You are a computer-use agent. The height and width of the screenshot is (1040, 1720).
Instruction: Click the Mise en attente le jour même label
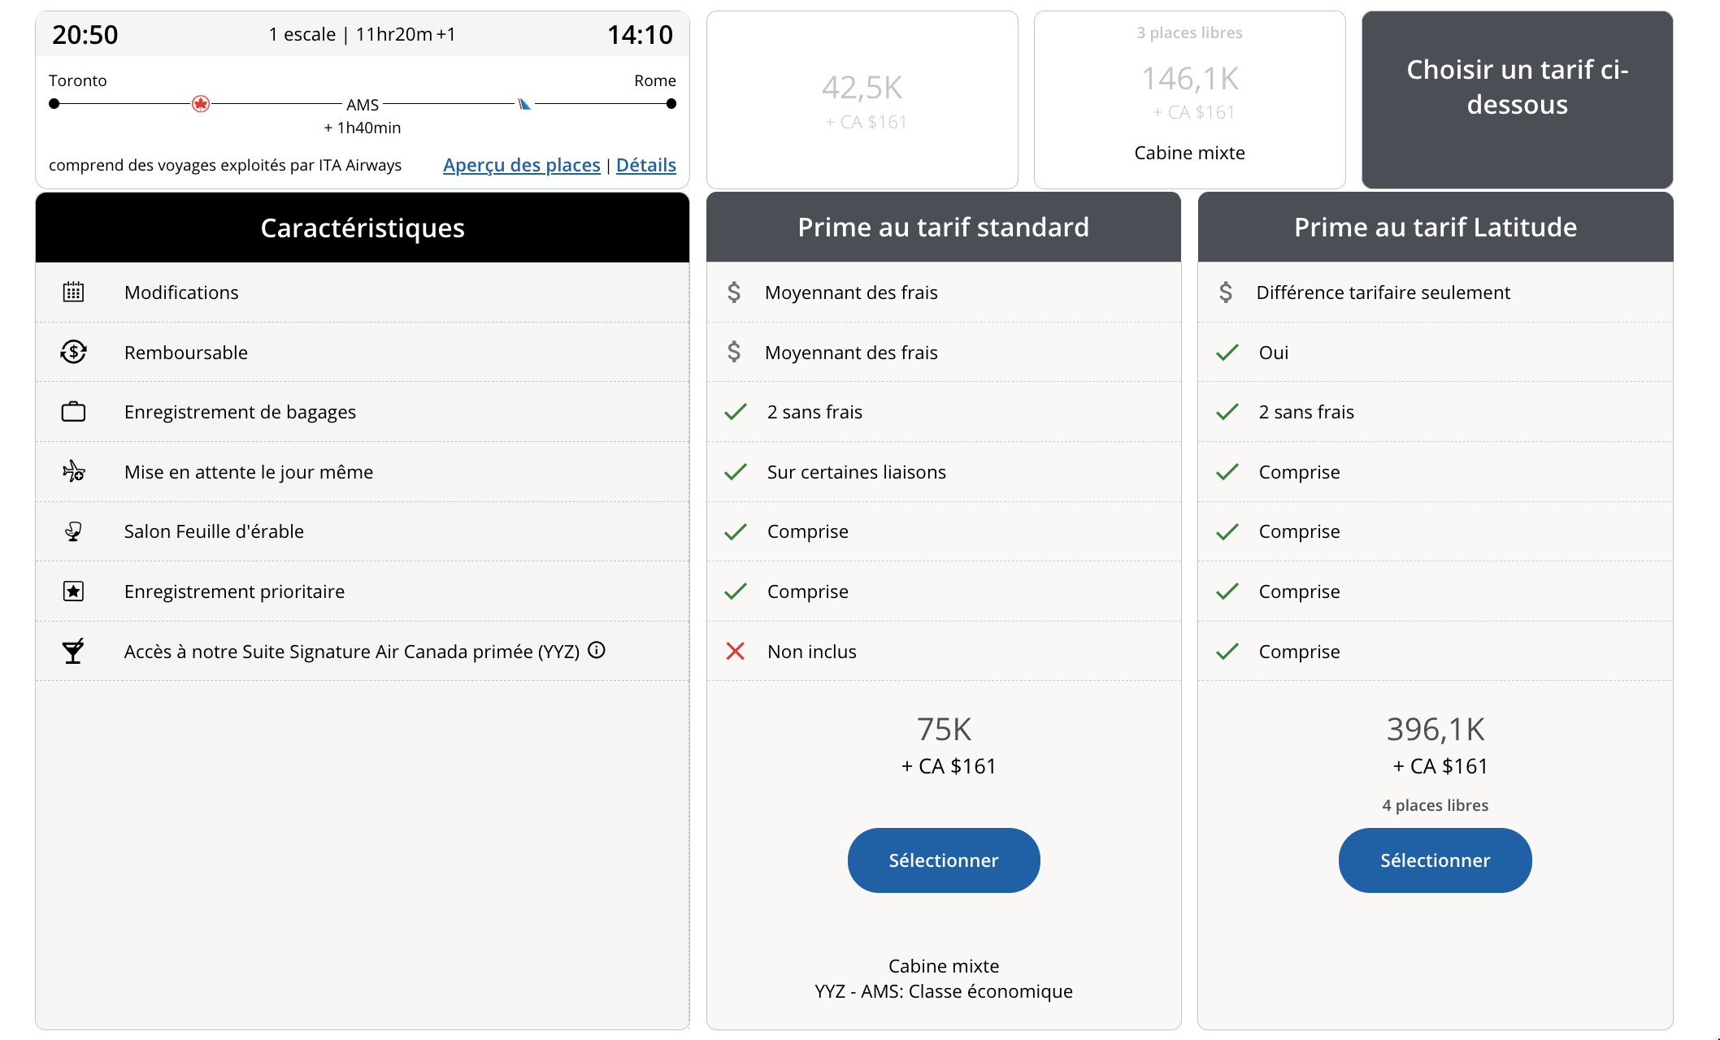coord(249,472)
